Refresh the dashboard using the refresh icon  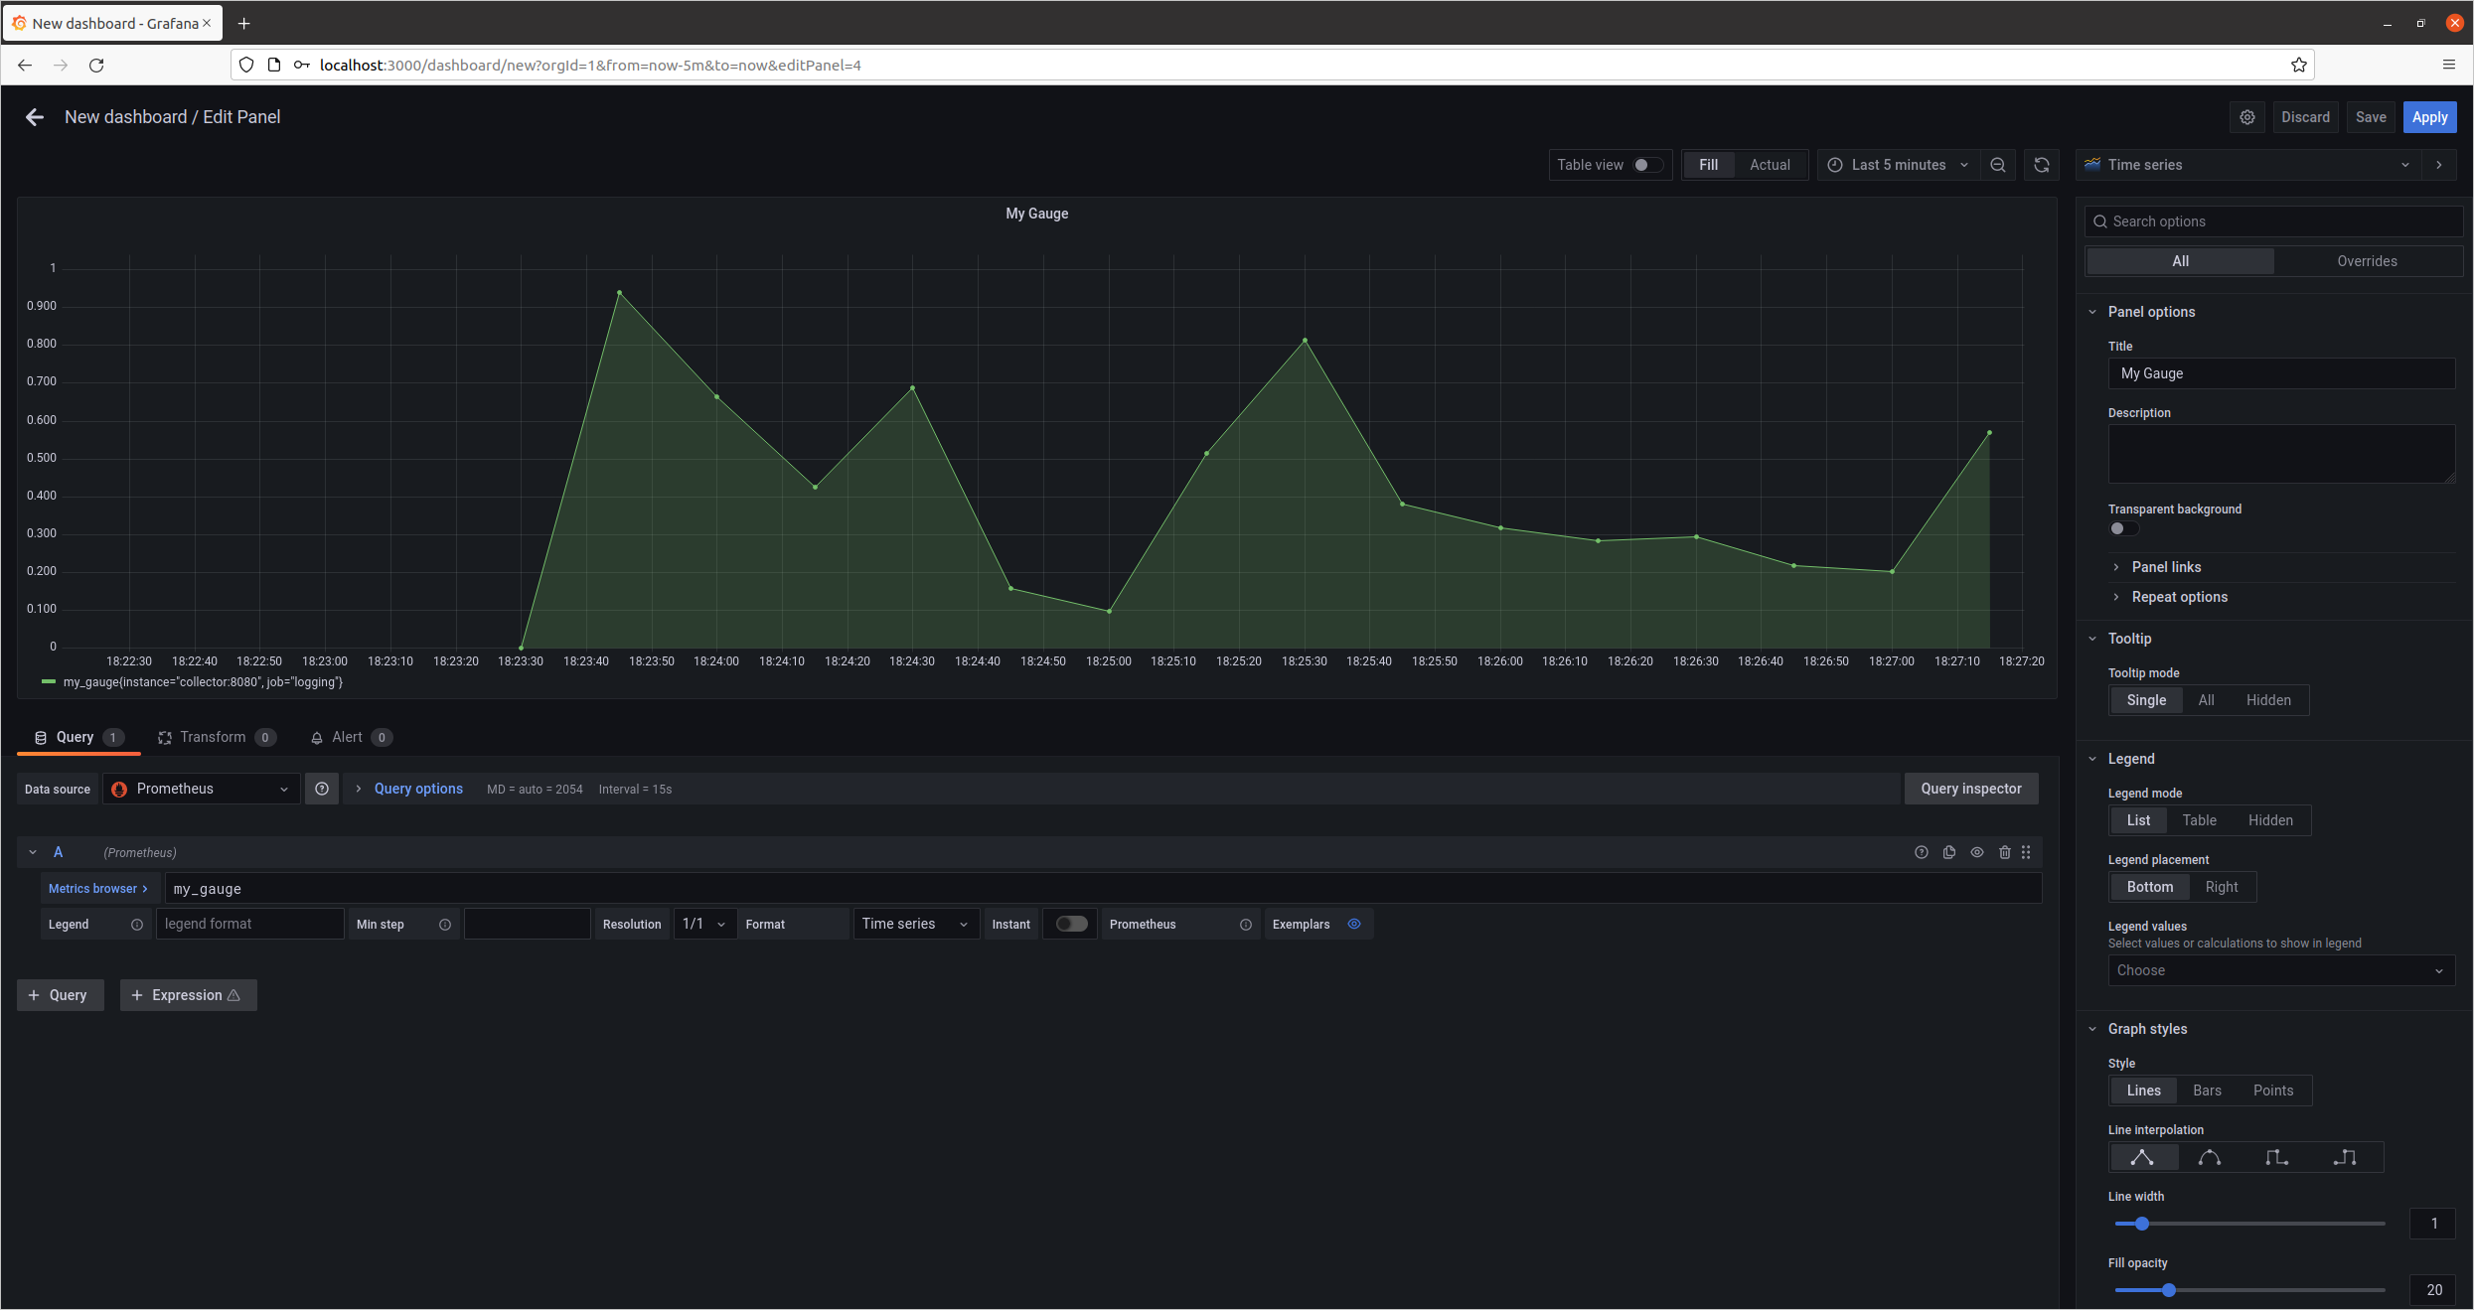point(2042,165)
